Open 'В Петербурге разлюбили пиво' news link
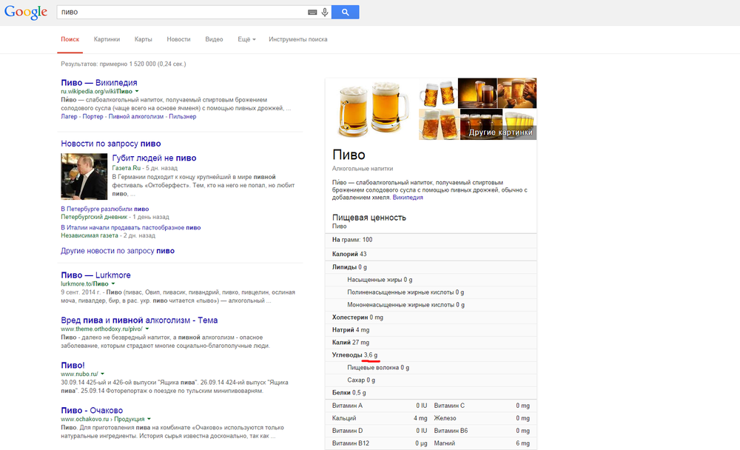Image resolution: width=740 pixels, height=450 pixels. [105, 209]
